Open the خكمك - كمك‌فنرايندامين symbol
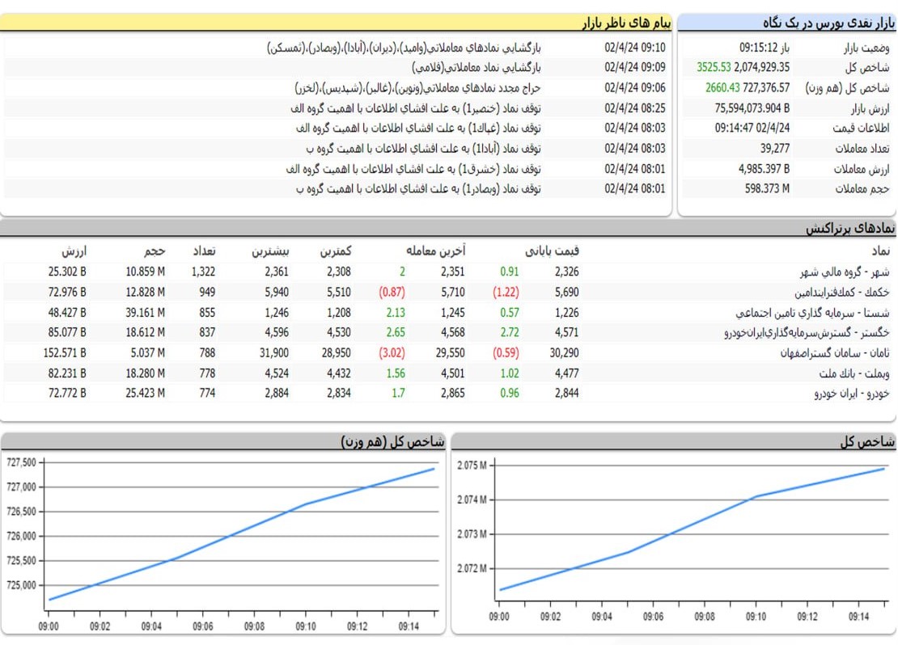This screenshot has height=645, width=898. (x=842, y=293)
